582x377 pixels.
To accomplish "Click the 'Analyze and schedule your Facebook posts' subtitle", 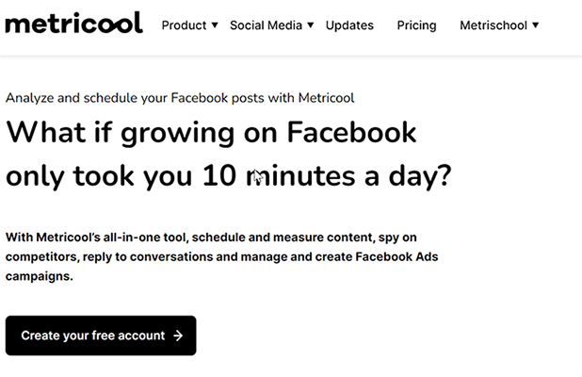I will coord(141,97).
